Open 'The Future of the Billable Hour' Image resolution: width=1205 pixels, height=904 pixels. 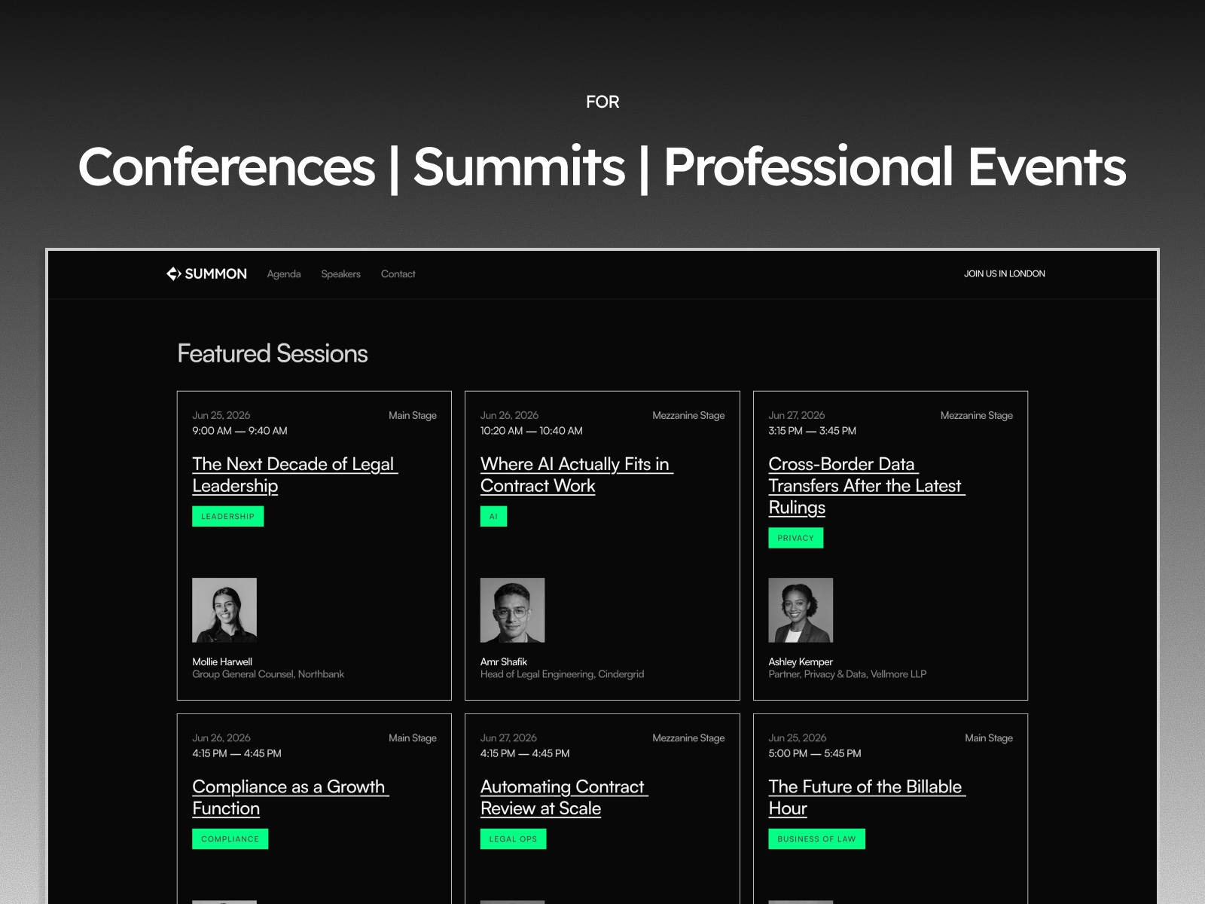coord(866,797)
